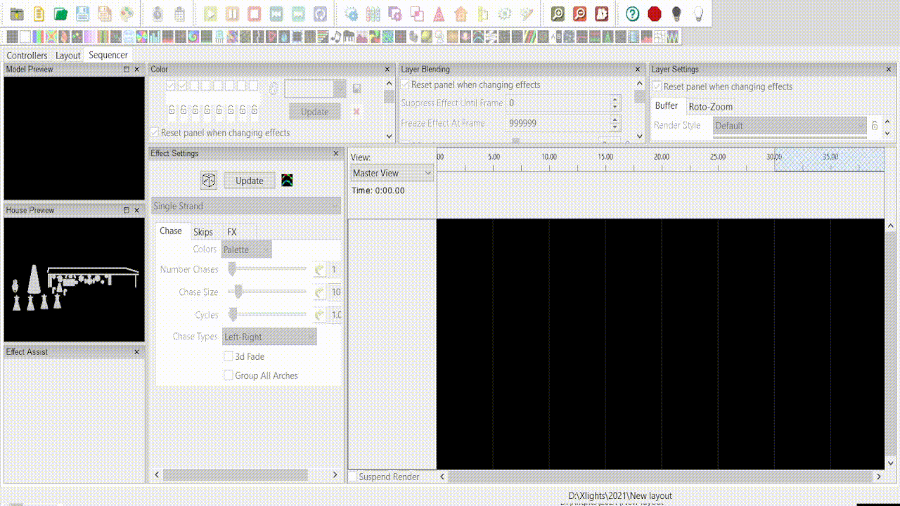The image size is (900, 506).
Task: Uncheck Reset panel when changing effects in Layer Settings
Action: point(657,85)
